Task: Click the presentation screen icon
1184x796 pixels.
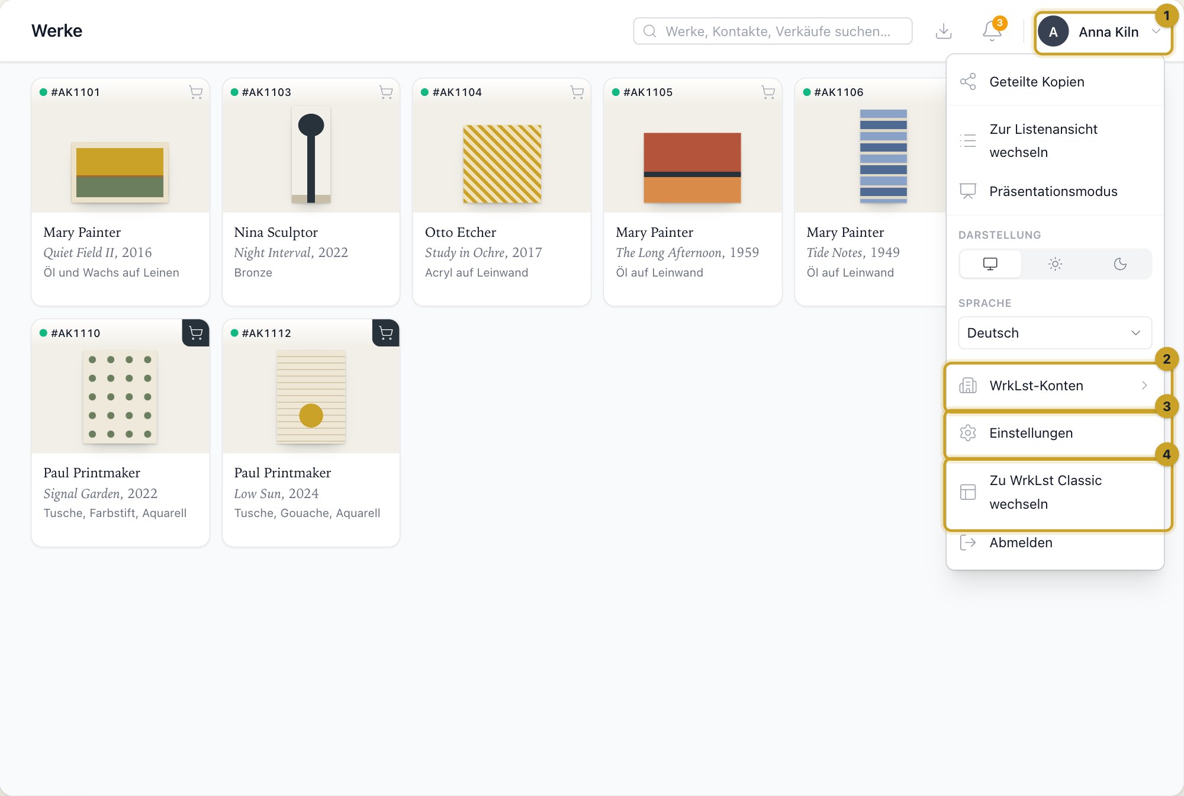Action: pos(968,191)
